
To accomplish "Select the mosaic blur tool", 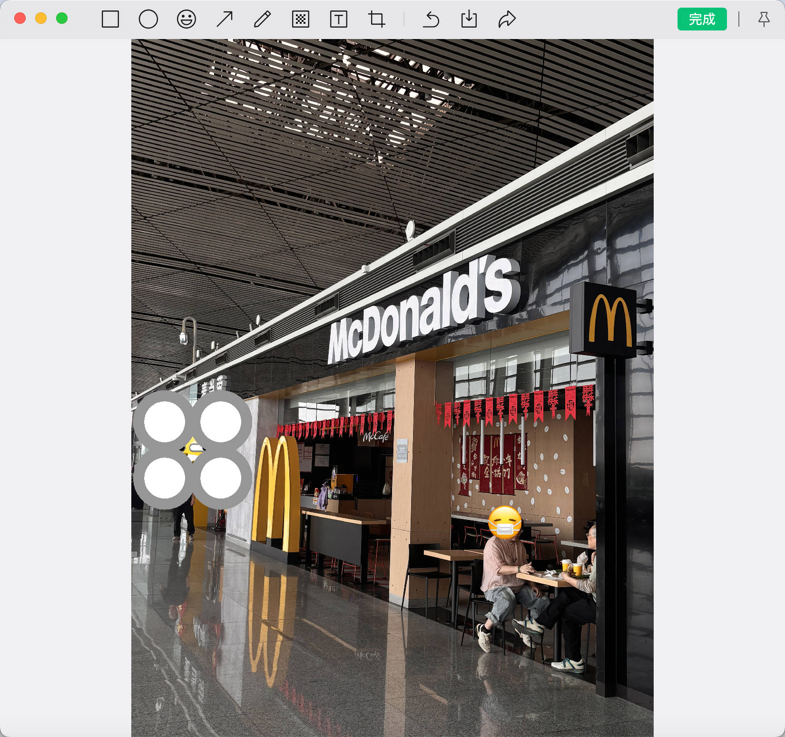I will click(301, 20).
